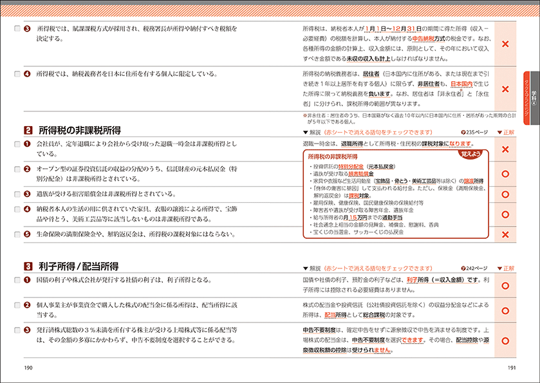Image resolution: width=540 pixels, height=383 pixels.
Task: Tick the checkbox for the 納税義務者 question
Action: coord(17,74)
